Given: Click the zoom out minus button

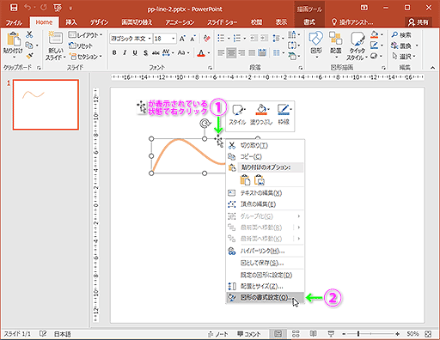Looking at the screenshot, I should click(x=344, y=334).
